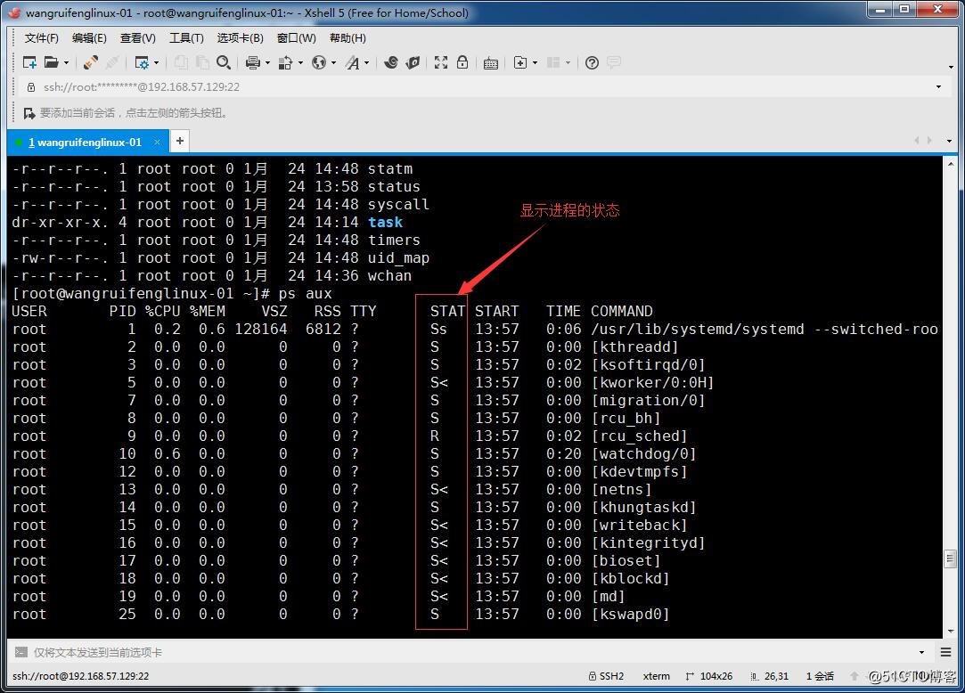Viewport: 965px width, 693px height.
Task: Toggle the full screen icon
Action: point(441,62)
